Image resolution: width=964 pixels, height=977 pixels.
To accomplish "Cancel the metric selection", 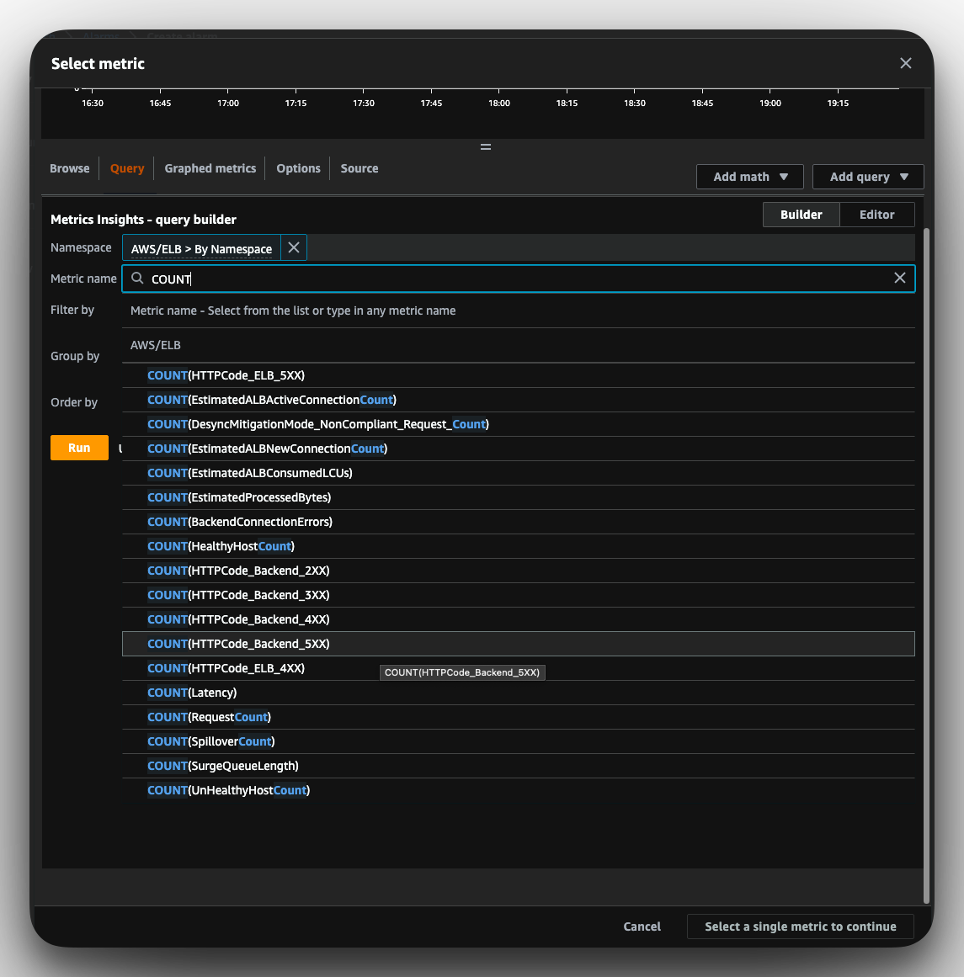I will click(642, 927).
